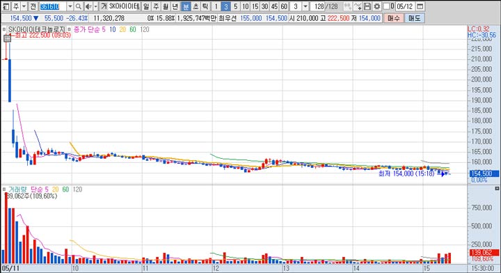Click the current price tag 154,500 on axis

[x=484, y=173]
